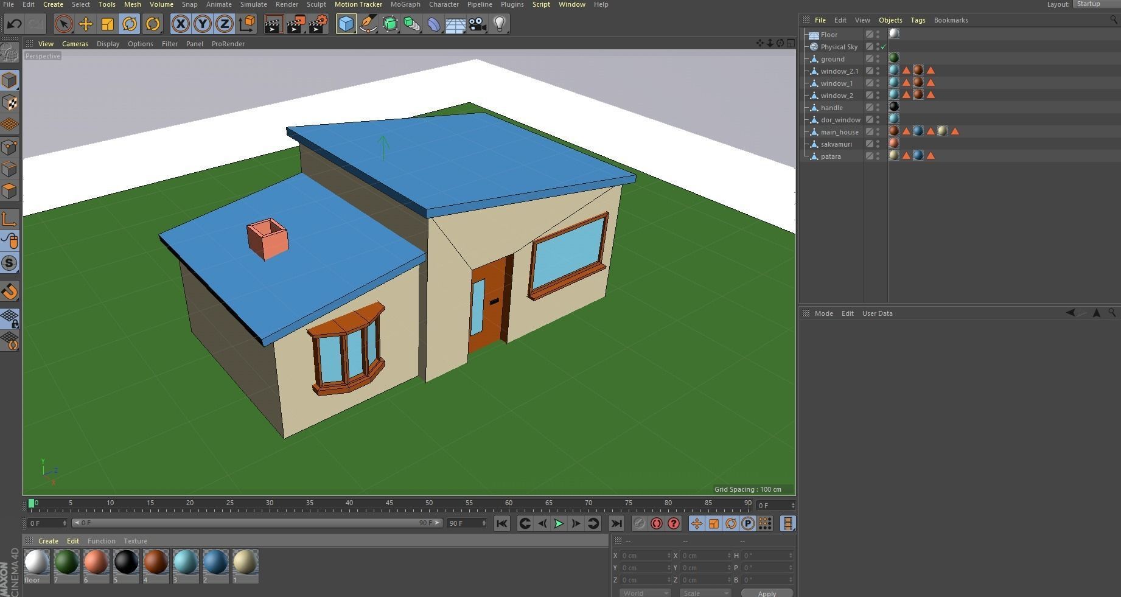The height and width of the screenshot is (597, 1121).
Task: Render to Picture Viewer
Action: click(x=296, y=24)
